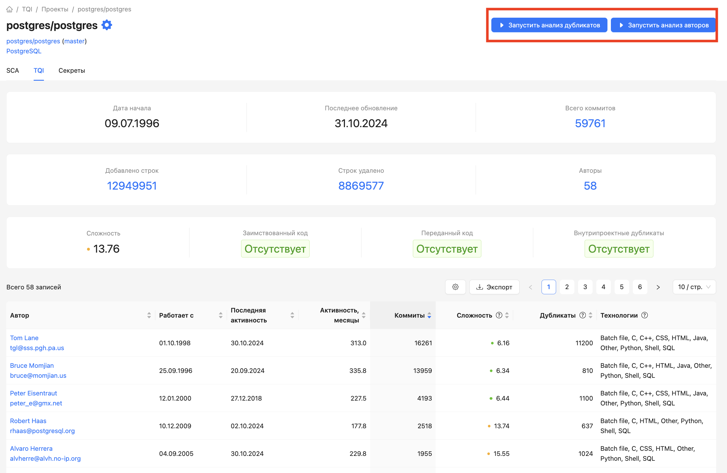The height and width of the screenshot is (473, 727).
Task: Switch to TQI tab
Action: tap(39, 70)
